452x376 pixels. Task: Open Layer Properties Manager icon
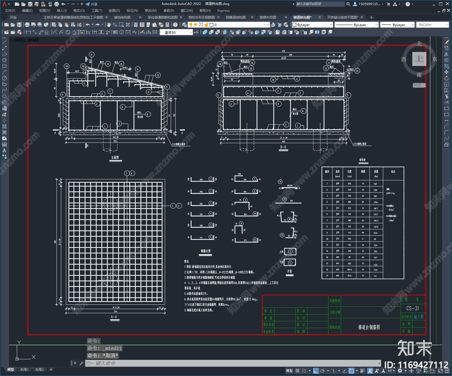point(184,25)
